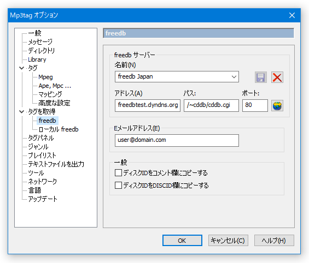
Task: Open the 言語 settings page
Action: click(x=34, y=190)
